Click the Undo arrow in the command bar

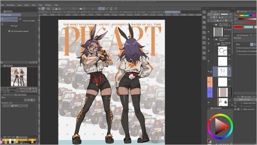pyautogui.click(x=66, y=9)
